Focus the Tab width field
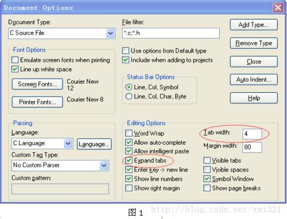Image resolution: width=287 pixels, height=219 pixels. tap(252, 134)
